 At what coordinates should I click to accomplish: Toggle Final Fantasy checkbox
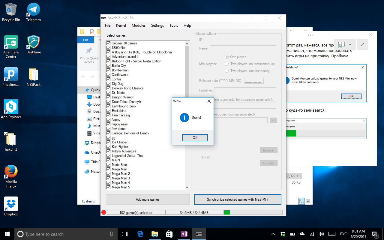[x=109, y=115]
